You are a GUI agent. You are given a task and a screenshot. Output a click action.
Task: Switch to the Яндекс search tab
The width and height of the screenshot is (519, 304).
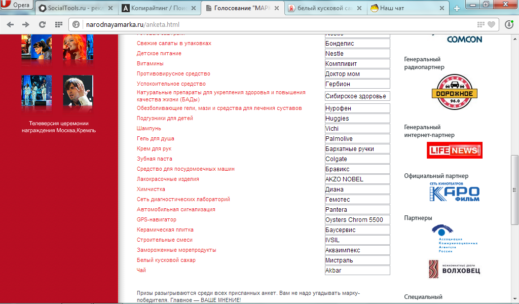point(325,8)
